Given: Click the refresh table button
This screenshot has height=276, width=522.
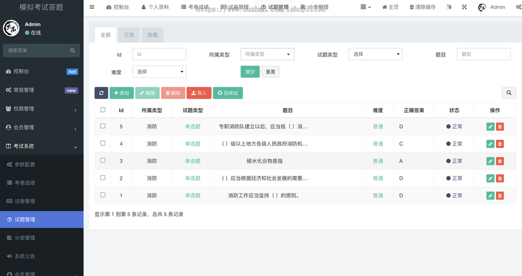Looking at the screenshot, I should tap(101, 93).
